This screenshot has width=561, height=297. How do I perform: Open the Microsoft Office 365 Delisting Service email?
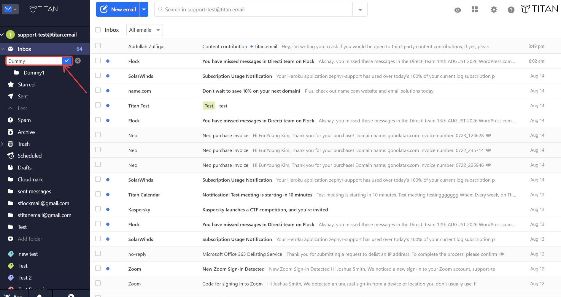[x=325, y=254]
